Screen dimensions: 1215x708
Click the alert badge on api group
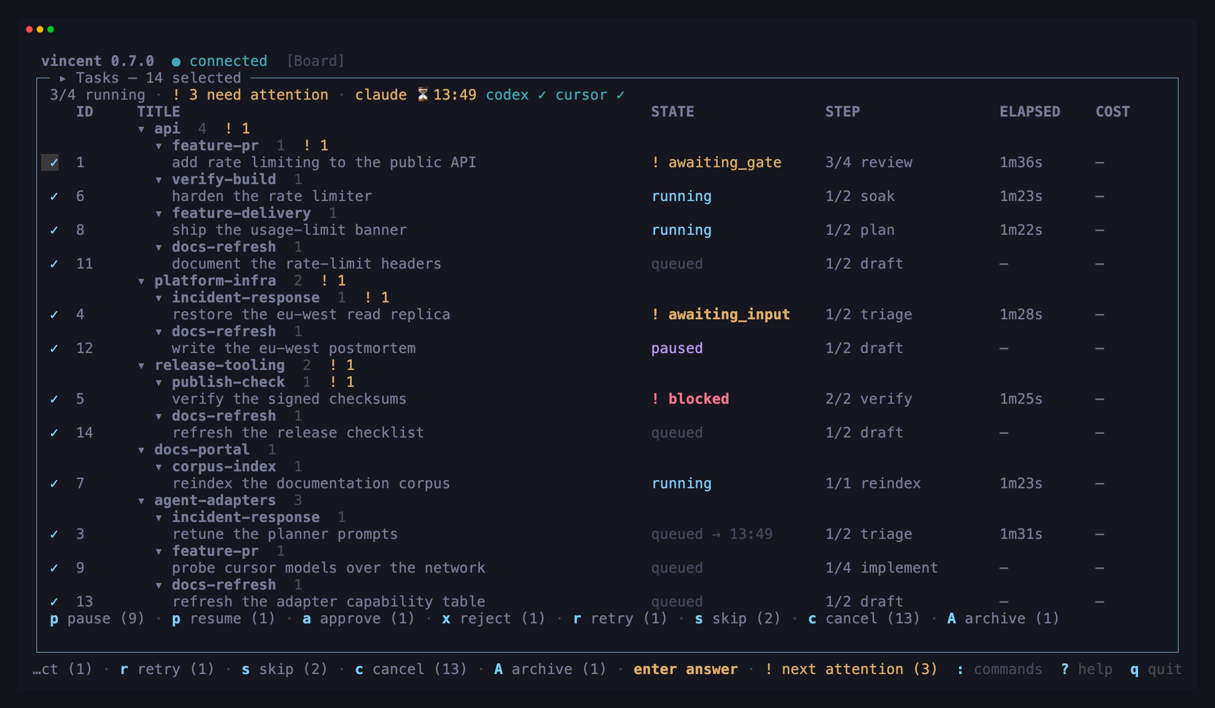tap(237, 128)
